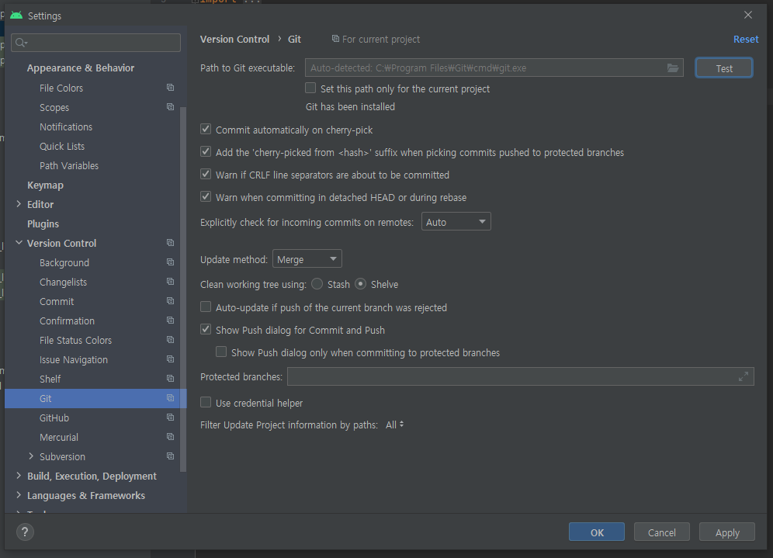Expand Languages & Frameworks node

19,495
